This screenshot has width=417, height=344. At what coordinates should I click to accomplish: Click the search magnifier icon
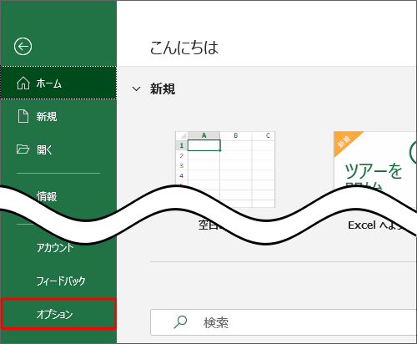click(180, 322)
